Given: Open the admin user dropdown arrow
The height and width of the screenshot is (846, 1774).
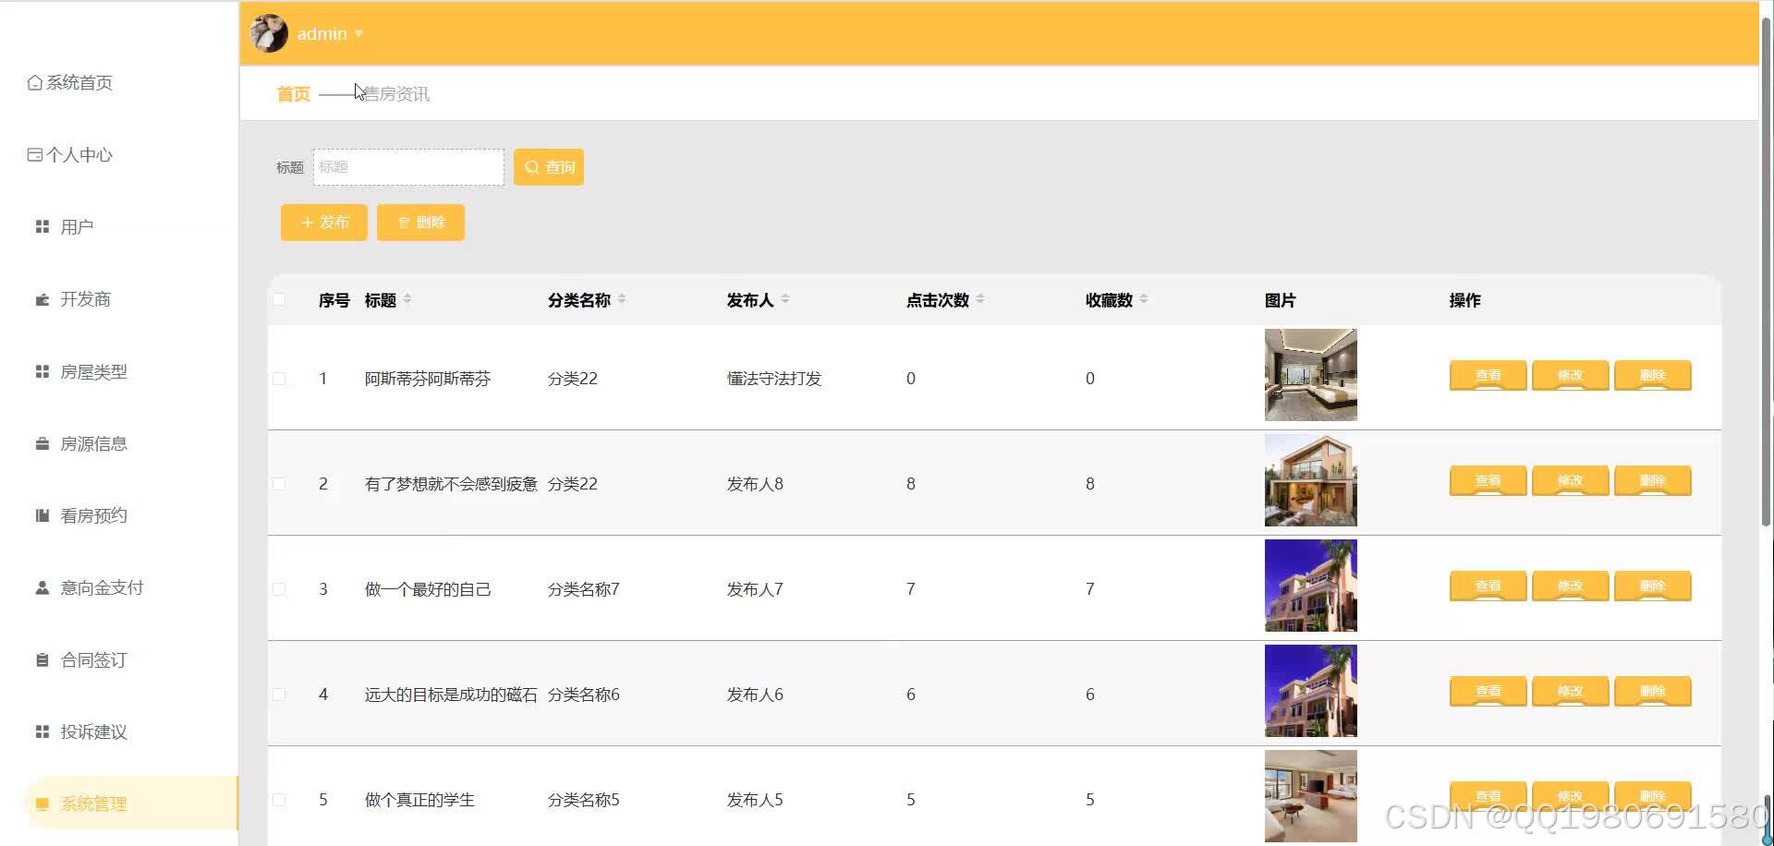Looking at the screenshot, I should (358, 34).
